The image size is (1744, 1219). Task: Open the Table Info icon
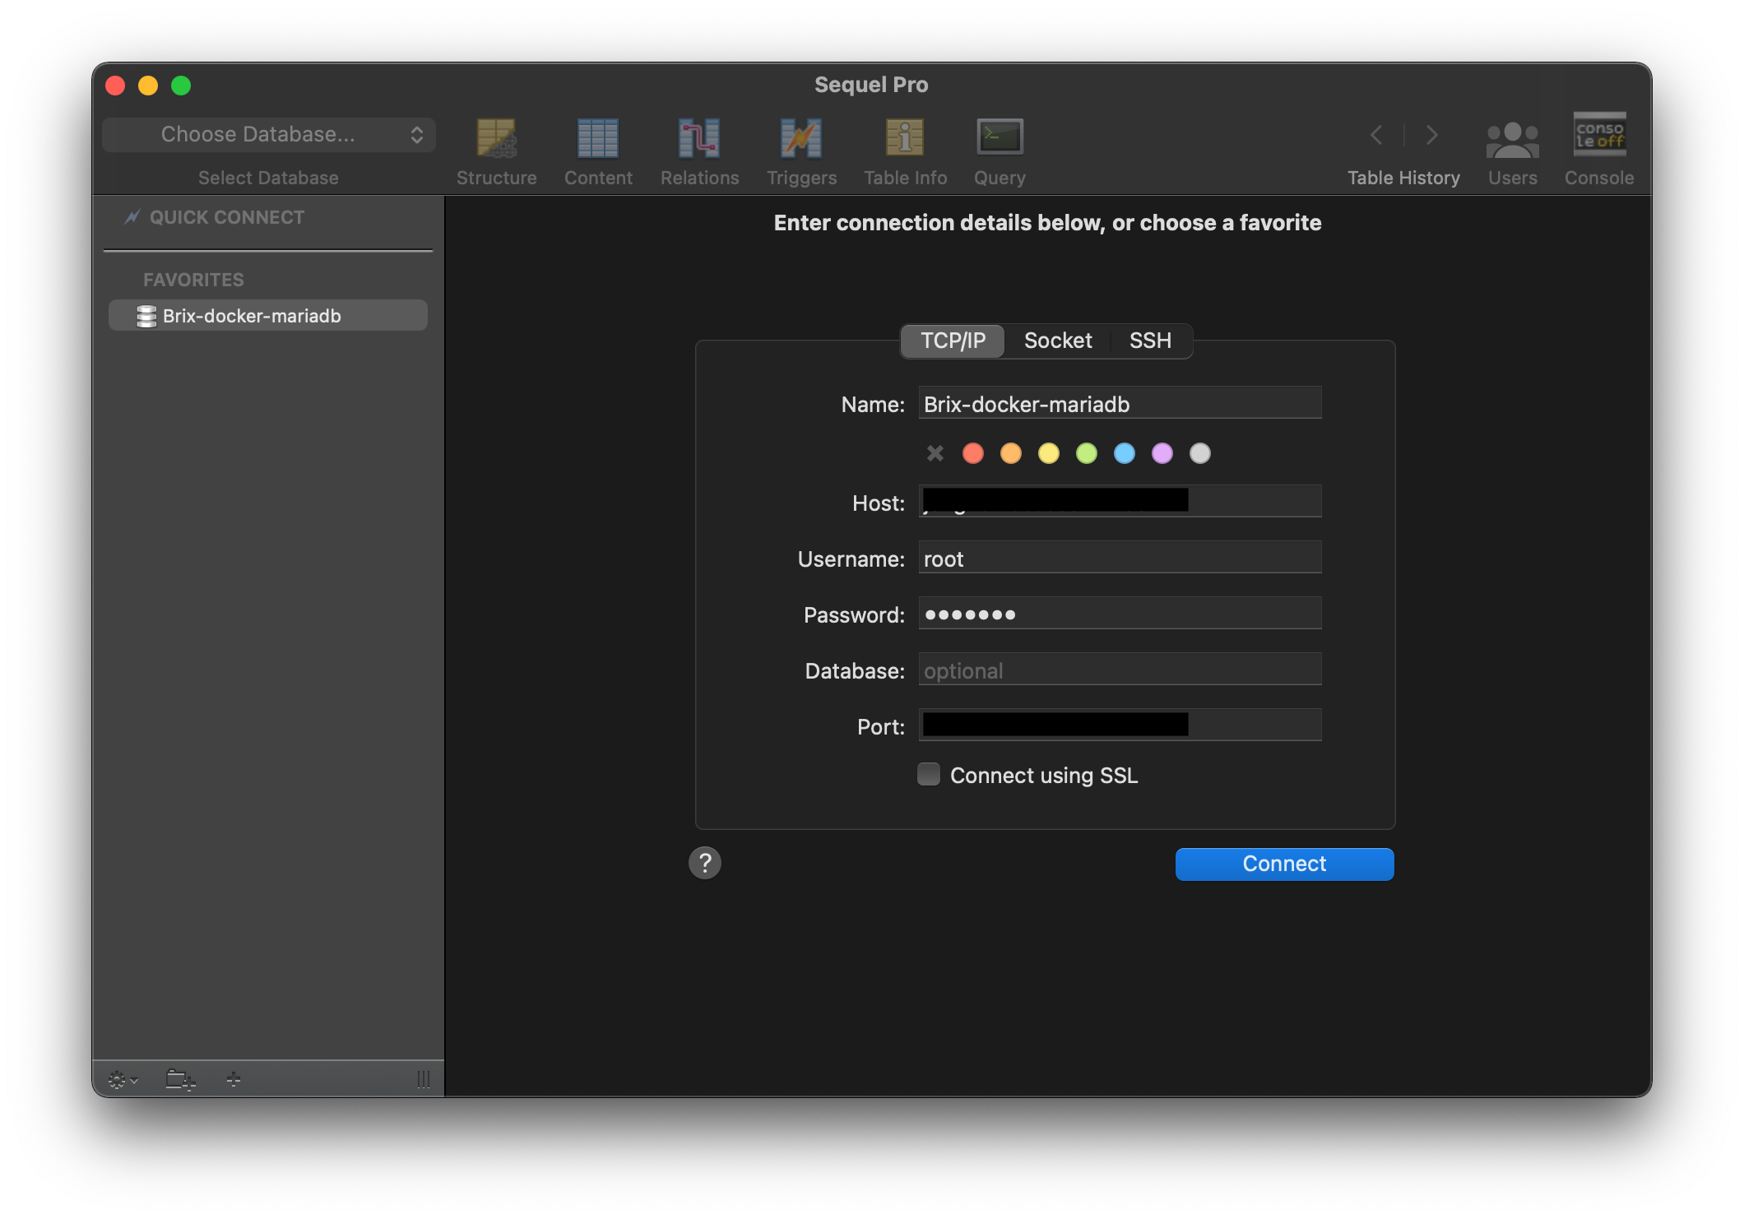(905, 138)
